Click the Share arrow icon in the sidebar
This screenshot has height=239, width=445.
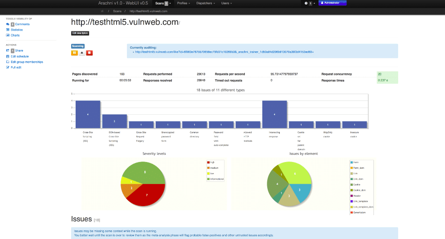(x=8, y=50)
